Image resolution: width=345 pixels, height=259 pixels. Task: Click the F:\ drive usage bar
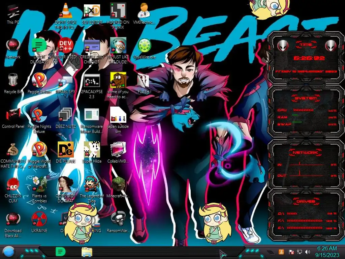(305, 221)
